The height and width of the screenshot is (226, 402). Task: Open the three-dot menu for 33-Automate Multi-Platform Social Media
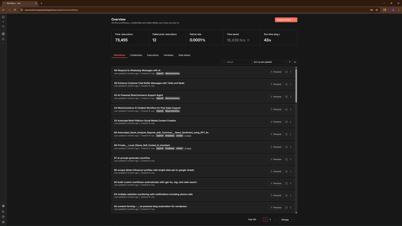pyautogui.click(x=290, y=122)
